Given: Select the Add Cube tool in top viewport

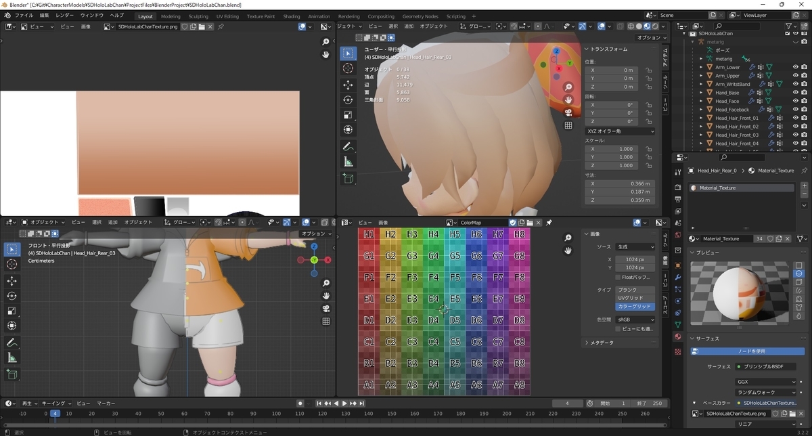Looking at the screenshot, I should [347, 179].
